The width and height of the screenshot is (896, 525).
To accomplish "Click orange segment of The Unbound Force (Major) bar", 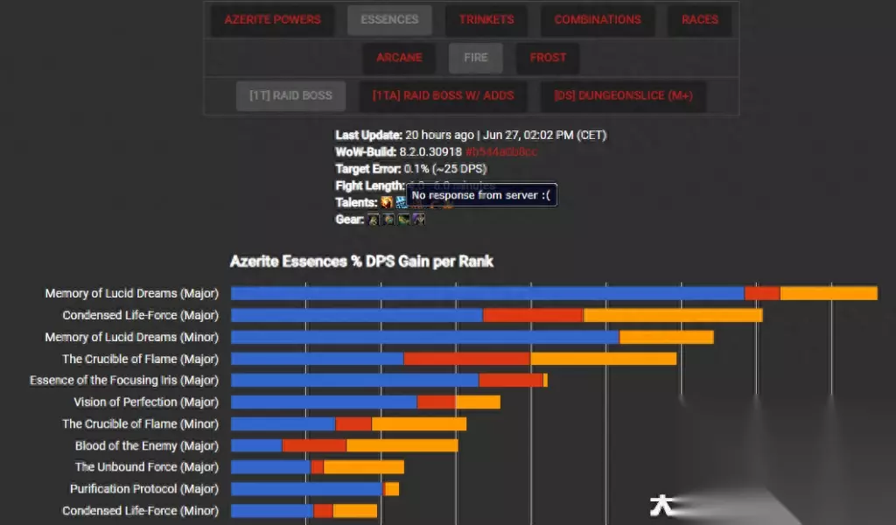I will click(363, 466).
